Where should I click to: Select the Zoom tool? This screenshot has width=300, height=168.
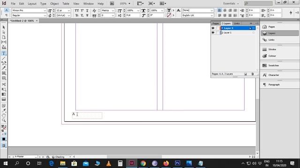pyautogui.click(x=4, y=120)
